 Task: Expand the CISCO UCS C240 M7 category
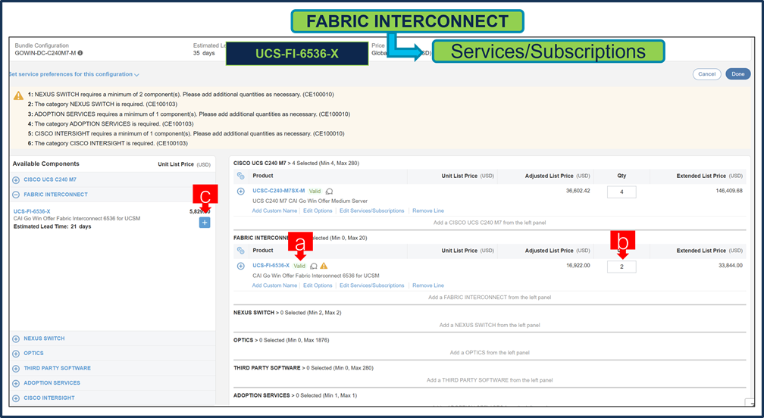[x=16, y=180]
